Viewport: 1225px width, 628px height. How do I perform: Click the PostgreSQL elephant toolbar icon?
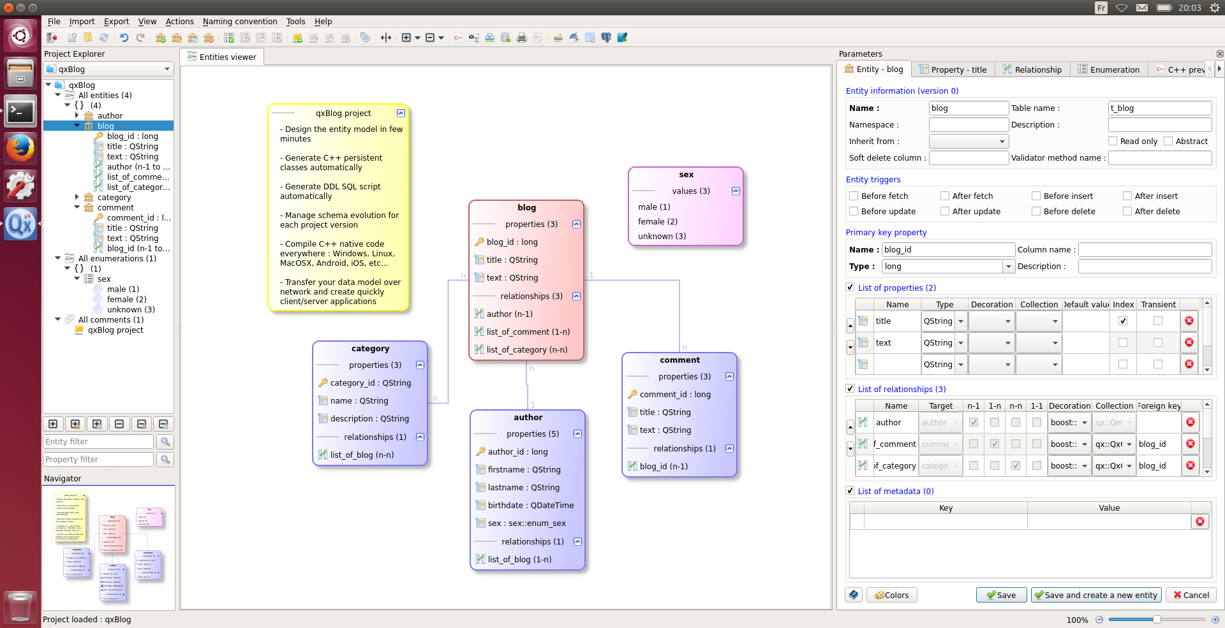[606, 38]
